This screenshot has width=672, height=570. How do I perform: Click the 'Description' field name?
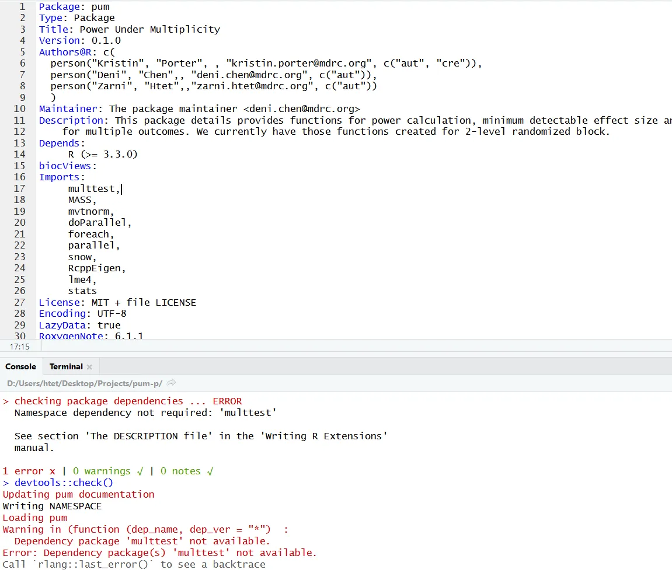pos(71,120)
